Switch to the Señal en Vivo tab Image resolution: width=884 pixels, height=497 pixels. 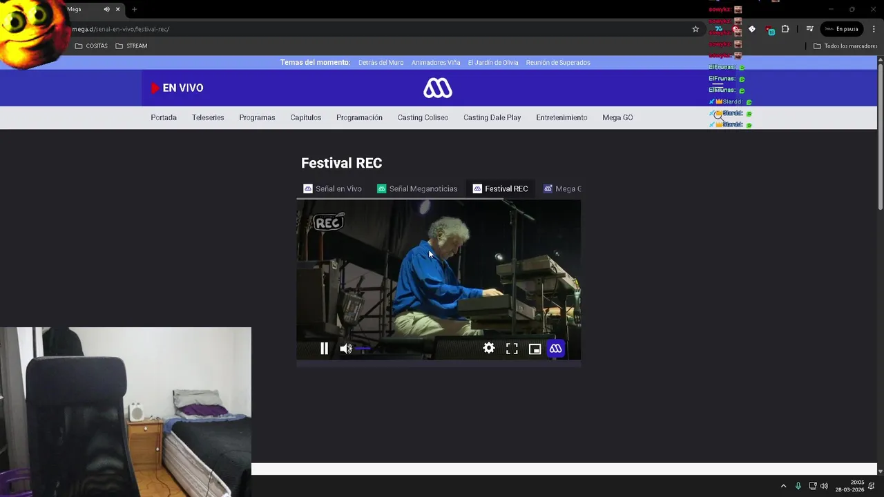coord(333,188)
